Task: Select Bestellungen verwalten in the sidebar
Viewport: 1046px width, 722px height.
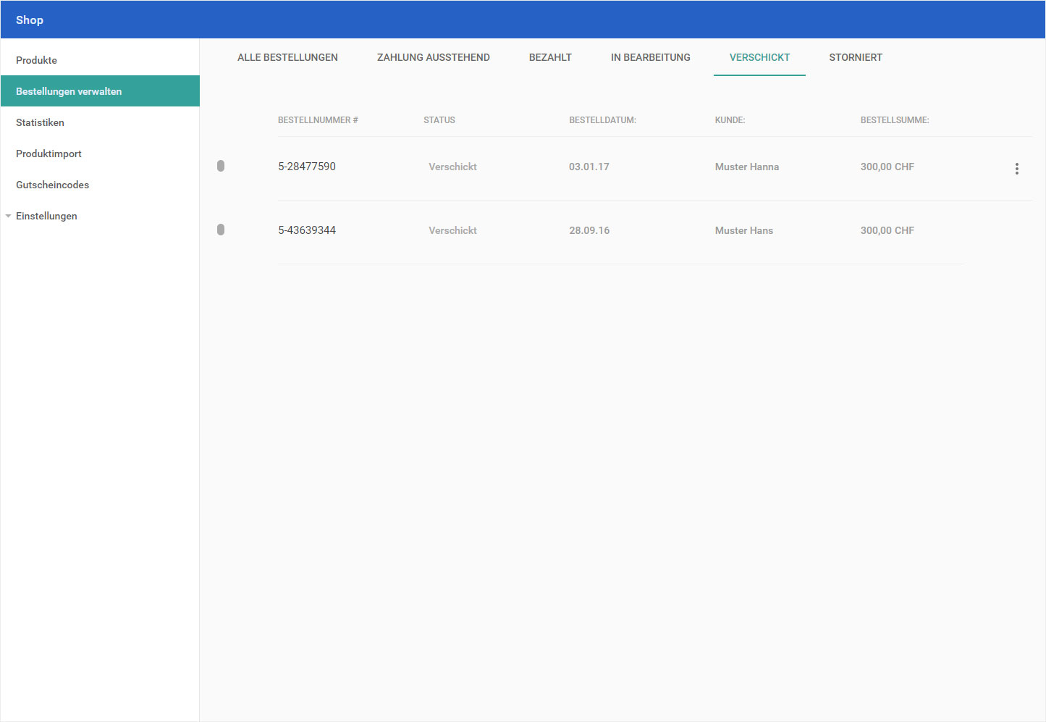Action: click(x=100, y=91)
